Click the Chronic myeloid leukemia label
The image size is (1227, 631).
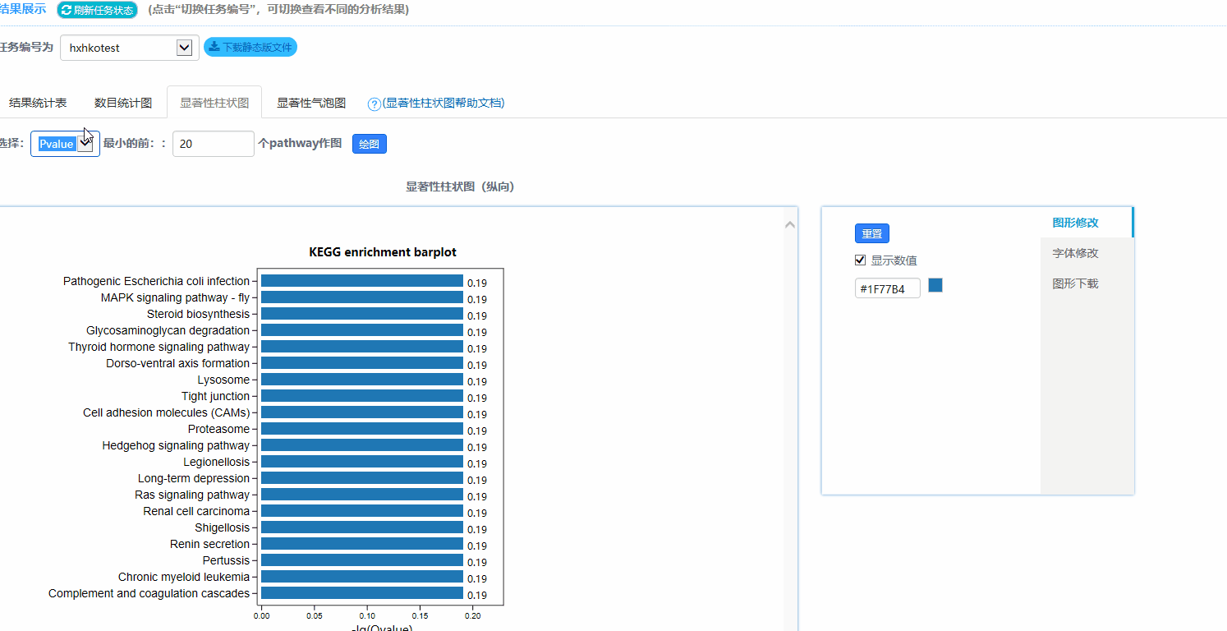[x=183, y=577]
